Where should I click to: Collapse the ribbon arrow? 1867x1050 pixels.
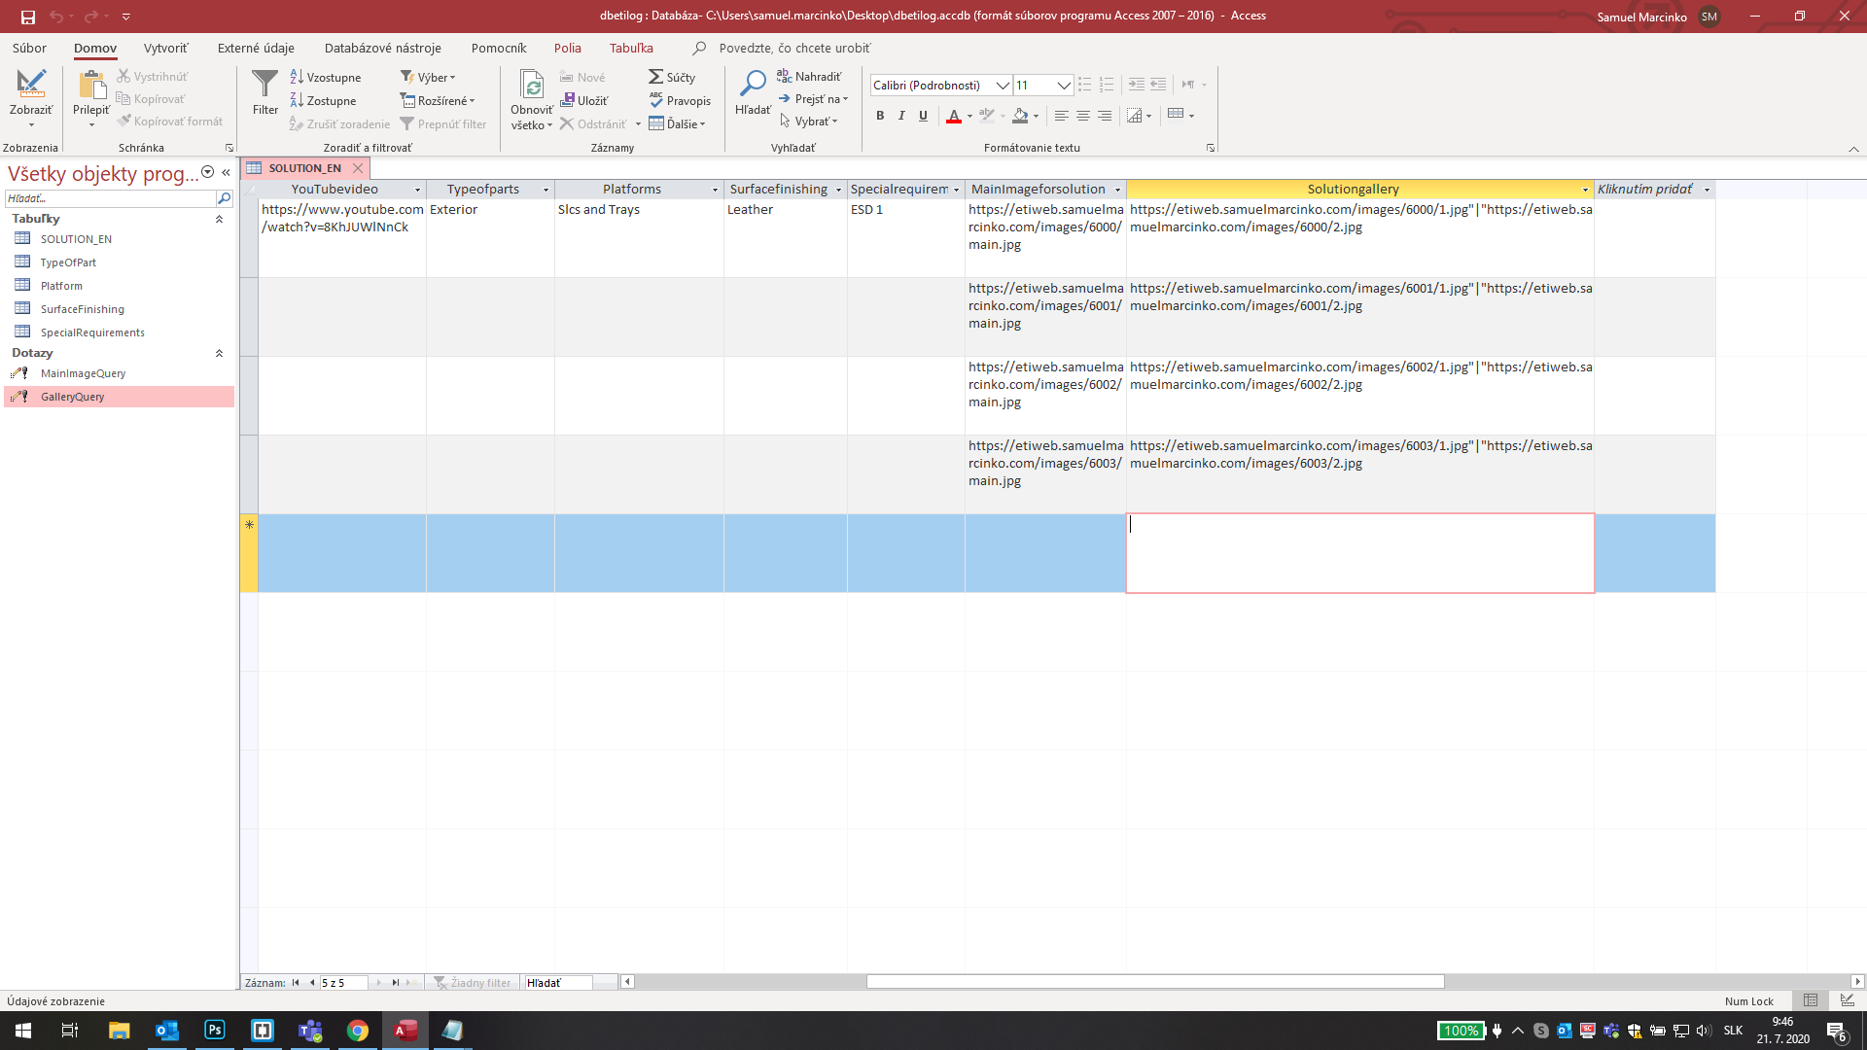(x=1853, y=149)
